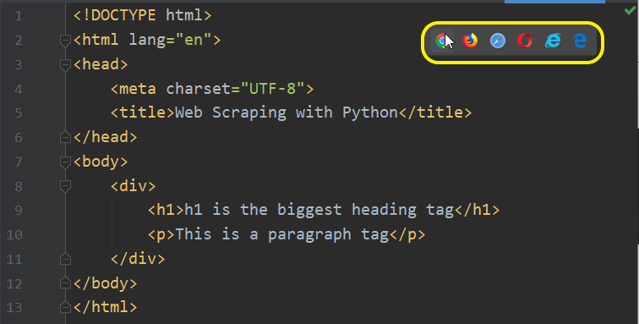Collapse the html tag fold on line 2
Screen dimensions: 639x324
pyautogui.click(x=65, y=41)
